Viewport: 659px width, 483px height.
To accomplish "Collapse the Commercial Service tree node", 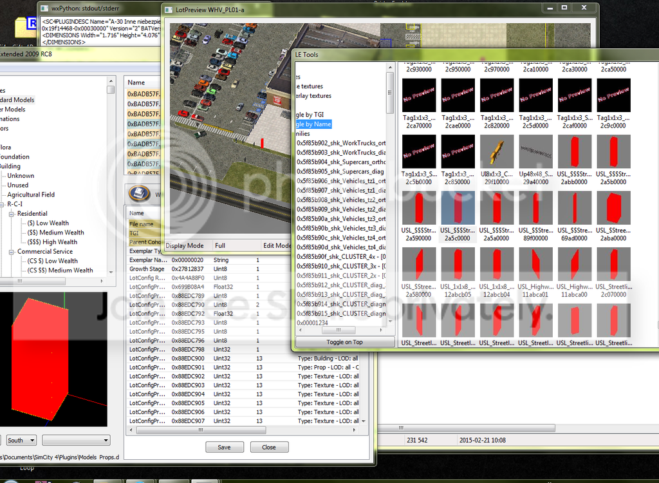I will [x=12, y=252].
